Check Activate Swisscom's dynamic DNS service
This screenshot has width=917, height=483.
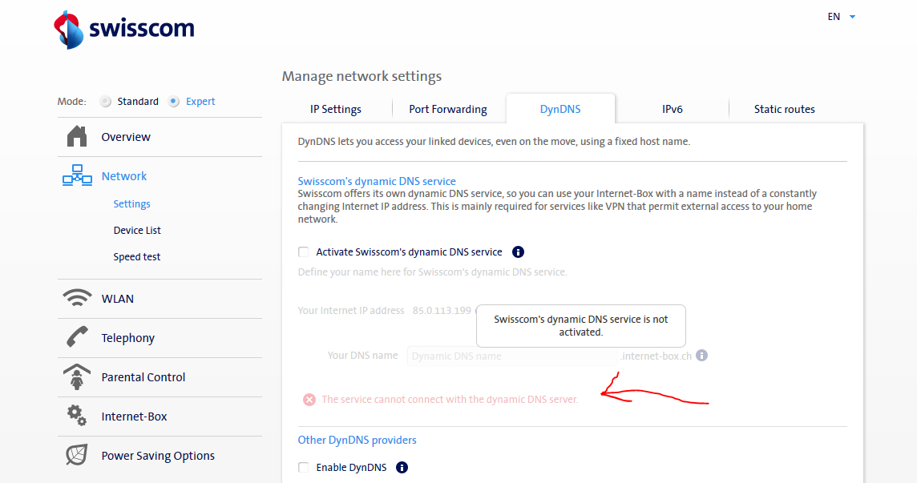point(304,252)
